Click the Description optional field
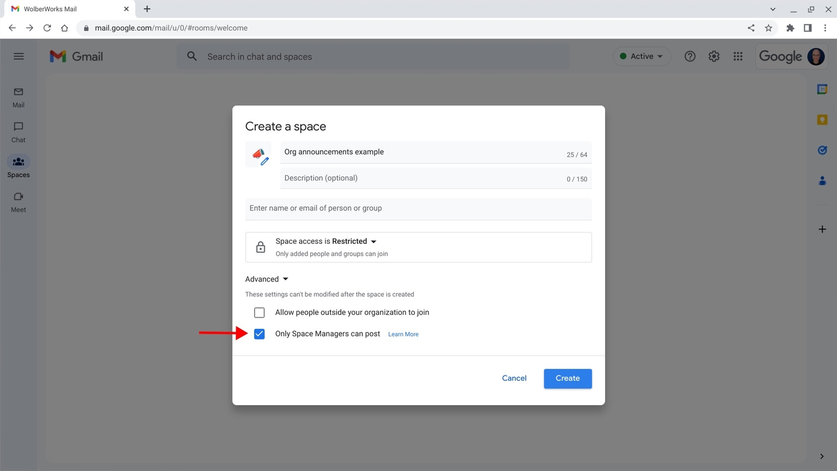 point(418,178)
